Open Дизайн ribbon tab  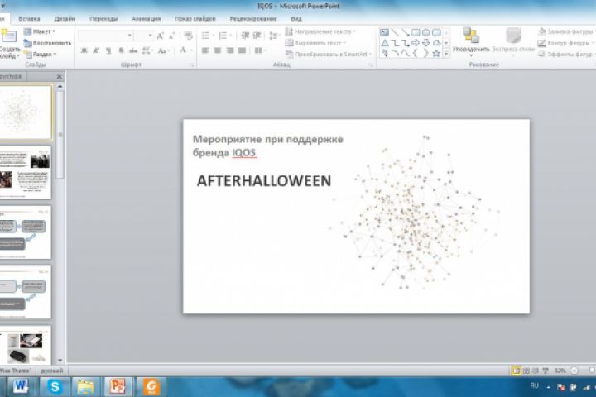tap(65, 19)
